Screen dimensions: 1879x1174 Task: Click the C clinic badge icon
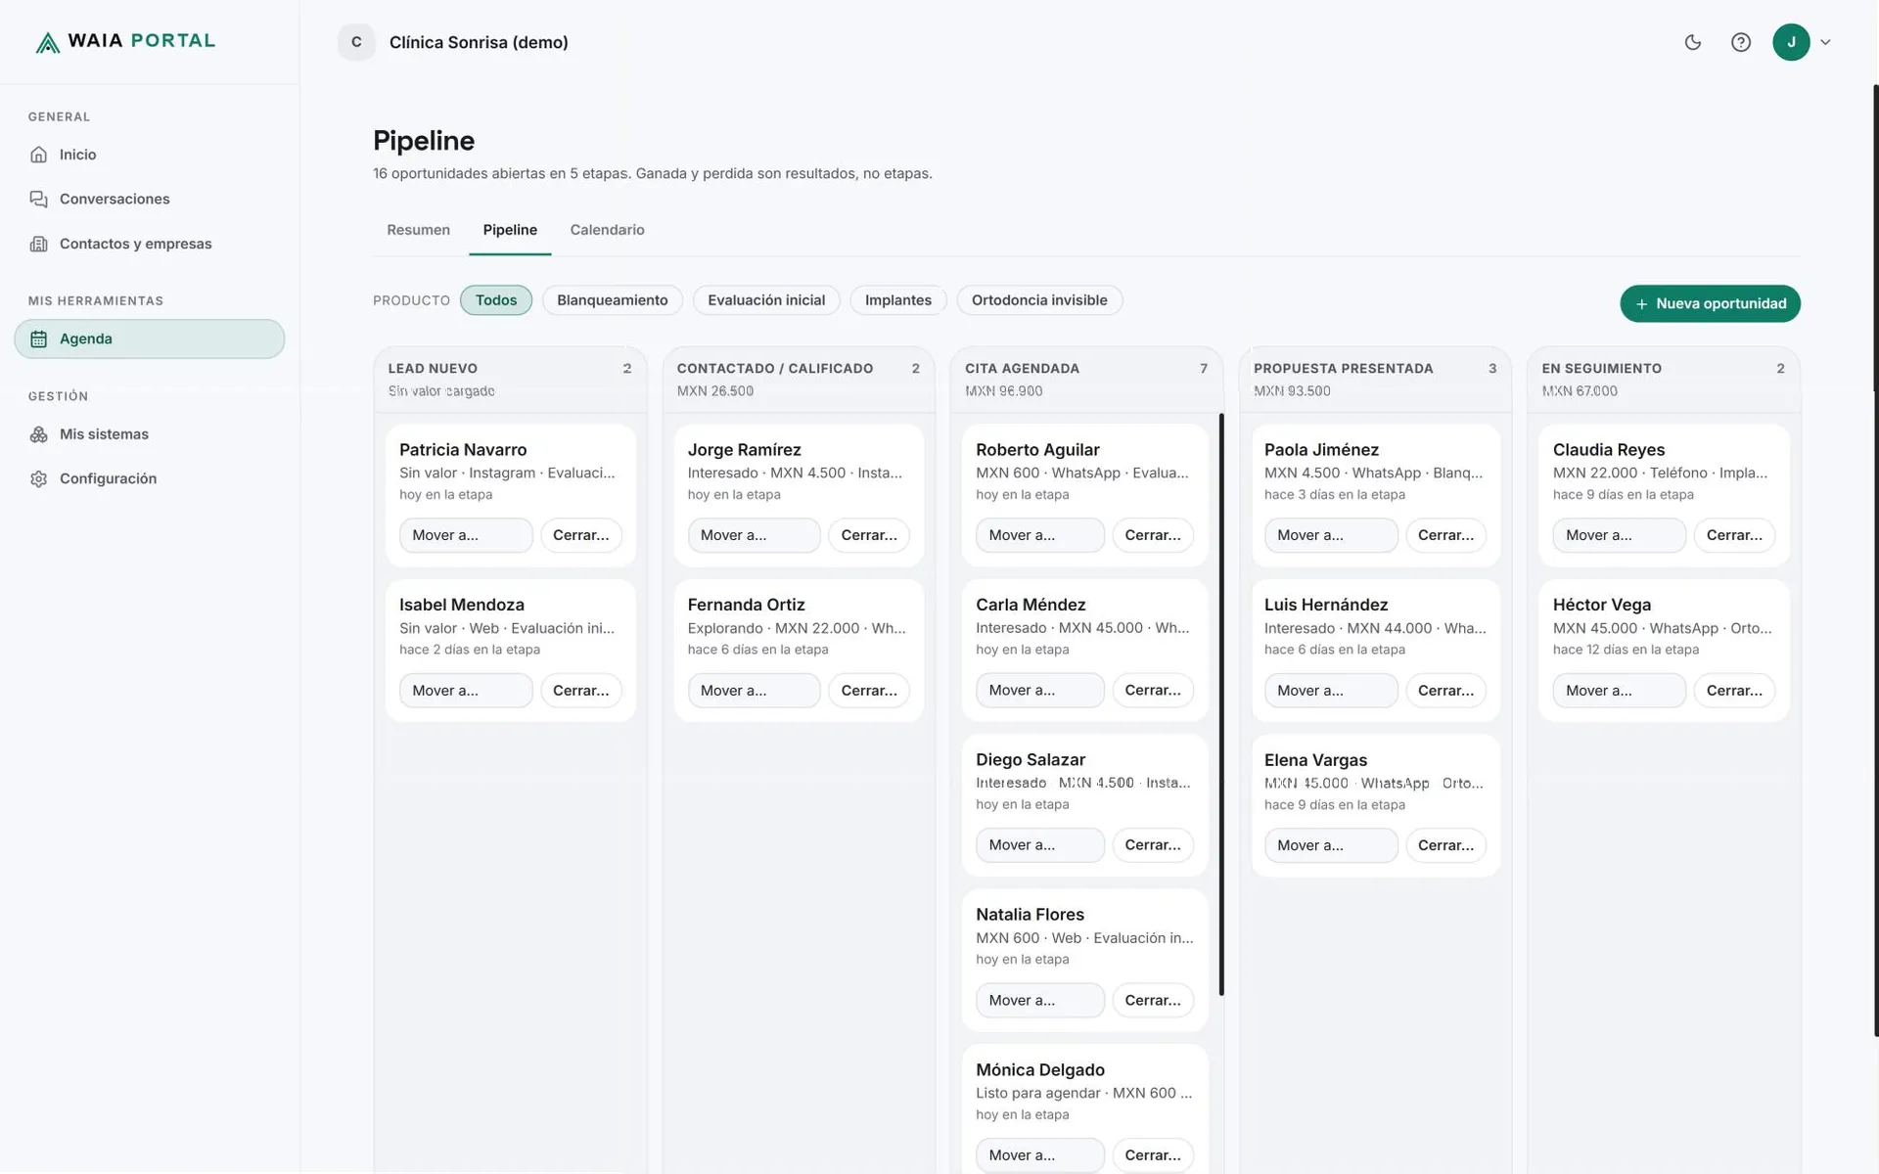(356, 42)
